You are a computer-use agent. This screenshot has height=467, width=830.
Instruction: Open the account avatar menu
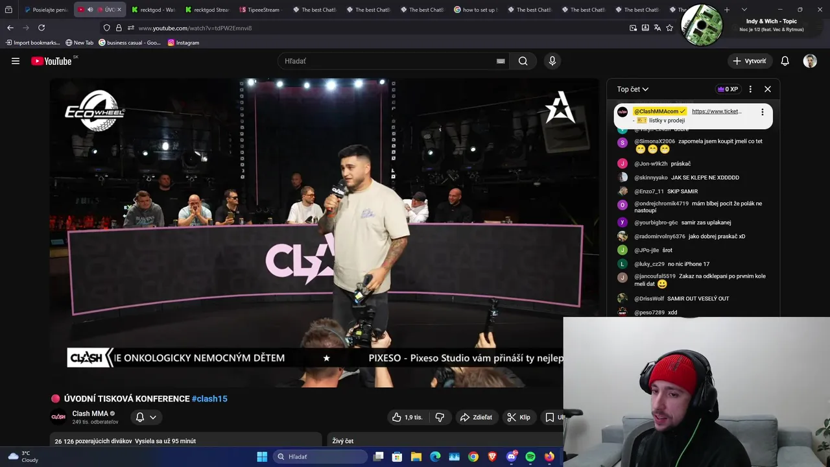(x=810, y=61)
